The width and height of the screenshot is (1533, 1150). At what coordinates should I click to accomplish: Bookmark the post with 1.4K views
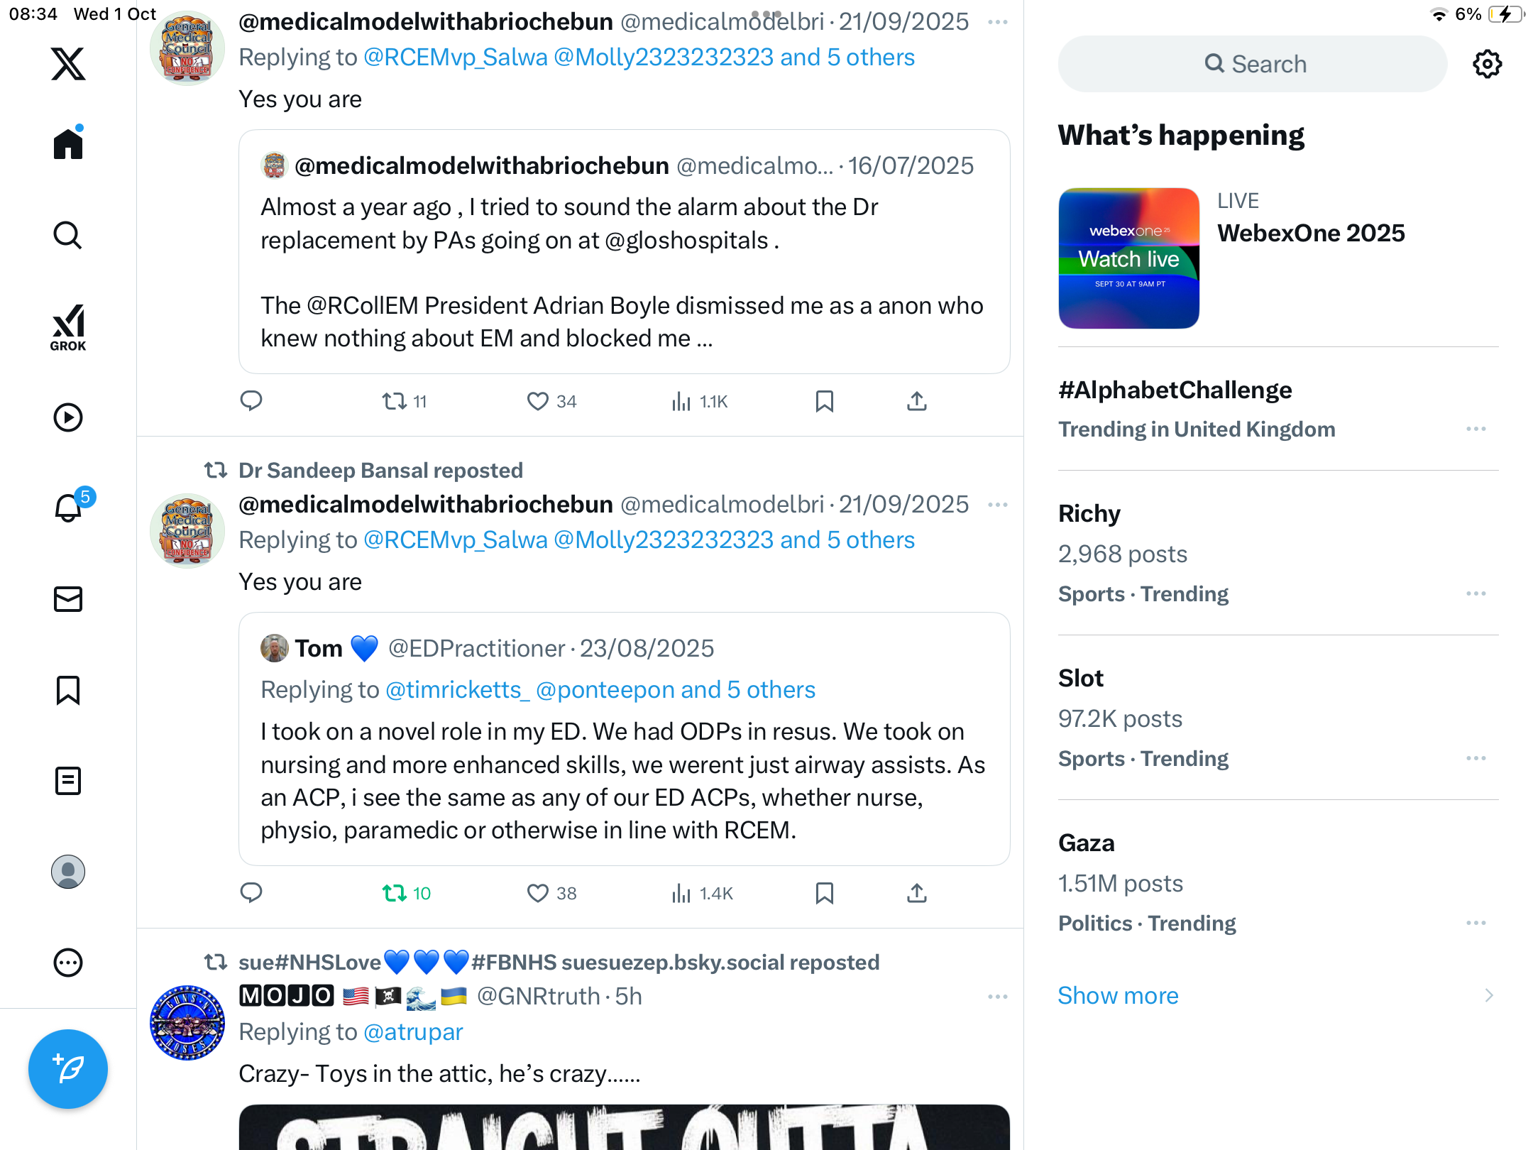[824, 893]
